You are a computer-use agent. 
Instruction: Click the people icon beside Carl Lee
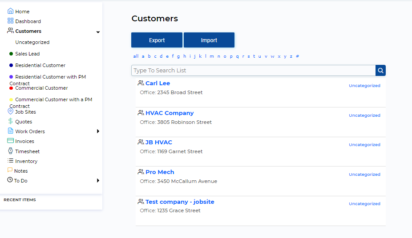point(141,83)
